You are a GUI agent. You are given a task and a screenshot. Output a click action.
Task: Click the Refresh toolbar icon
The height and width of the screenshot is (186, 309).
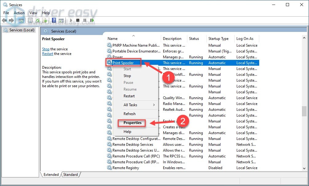tap(38, 21)
